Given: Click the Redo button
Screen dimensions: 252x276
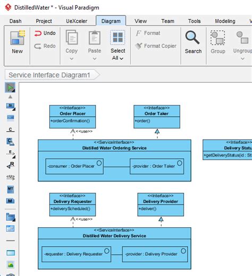Looking at the screenshot, I should [45, 46].
